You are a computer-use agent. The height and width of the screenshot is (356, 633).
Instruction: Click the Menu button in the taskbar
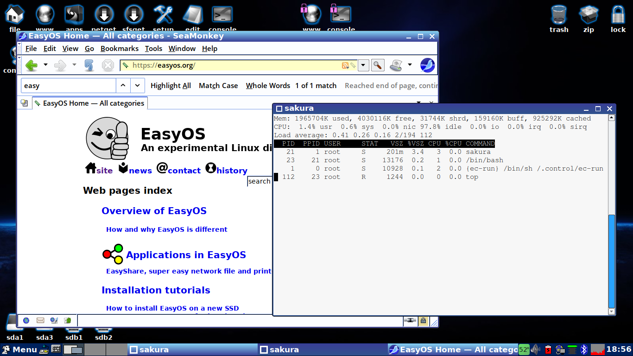click(x=19, y=350)
